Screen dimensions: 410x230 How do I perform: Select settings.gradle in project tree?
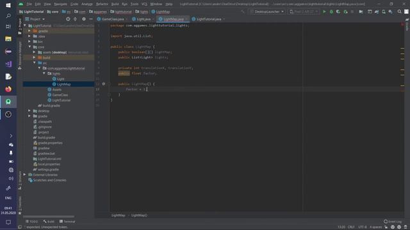click(48, 169)
